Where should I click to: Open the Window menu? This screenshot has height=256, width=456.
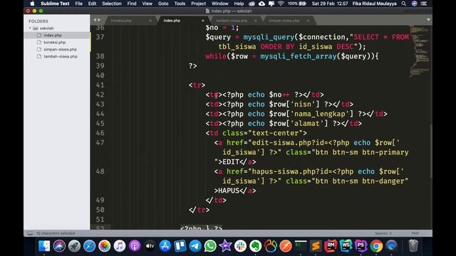(x=220, y=4)
